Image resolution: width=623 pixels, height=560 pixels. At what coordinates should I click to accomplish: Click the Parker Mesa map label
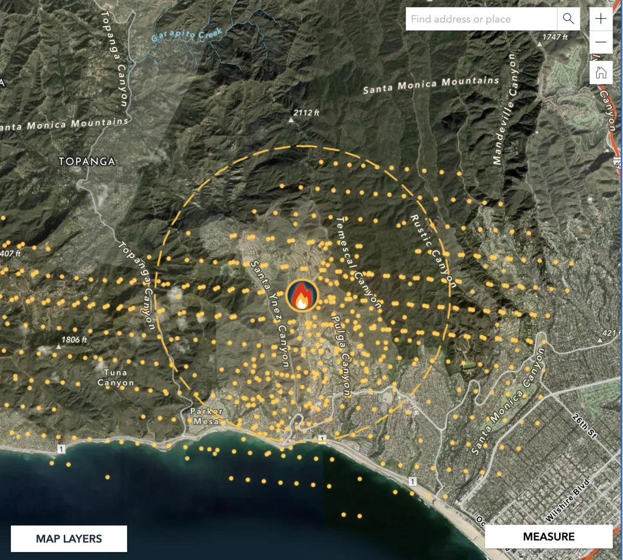click(206, 416)
